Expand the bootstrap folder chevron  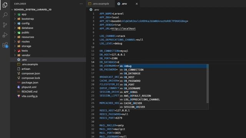[x=15, y=19]
